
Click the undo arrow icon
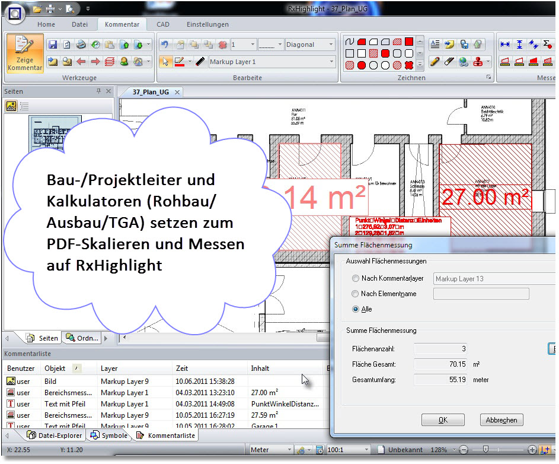point(165,45)
